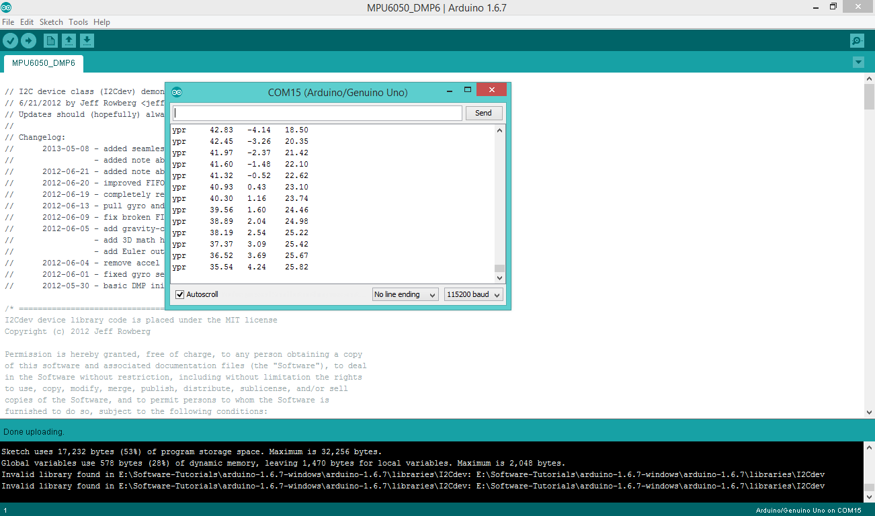Close the COM15 serial monitor window
Screen dimensions: 875x516
pos(491,90)
